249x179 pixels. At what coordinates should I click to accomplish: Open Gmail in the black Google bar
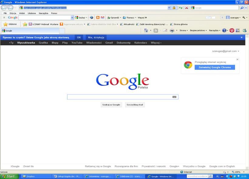pos(109,43)
